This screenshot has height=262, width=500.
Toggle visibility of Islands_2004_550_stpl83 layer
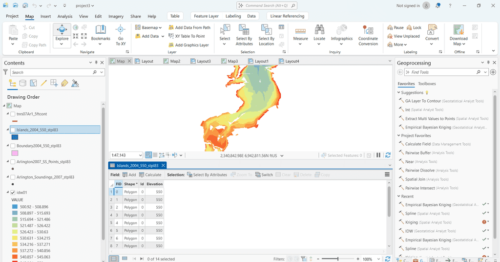(13, 130)
